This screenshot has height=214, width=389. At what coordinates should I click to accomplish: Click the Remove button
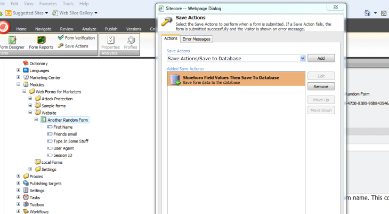321,86
